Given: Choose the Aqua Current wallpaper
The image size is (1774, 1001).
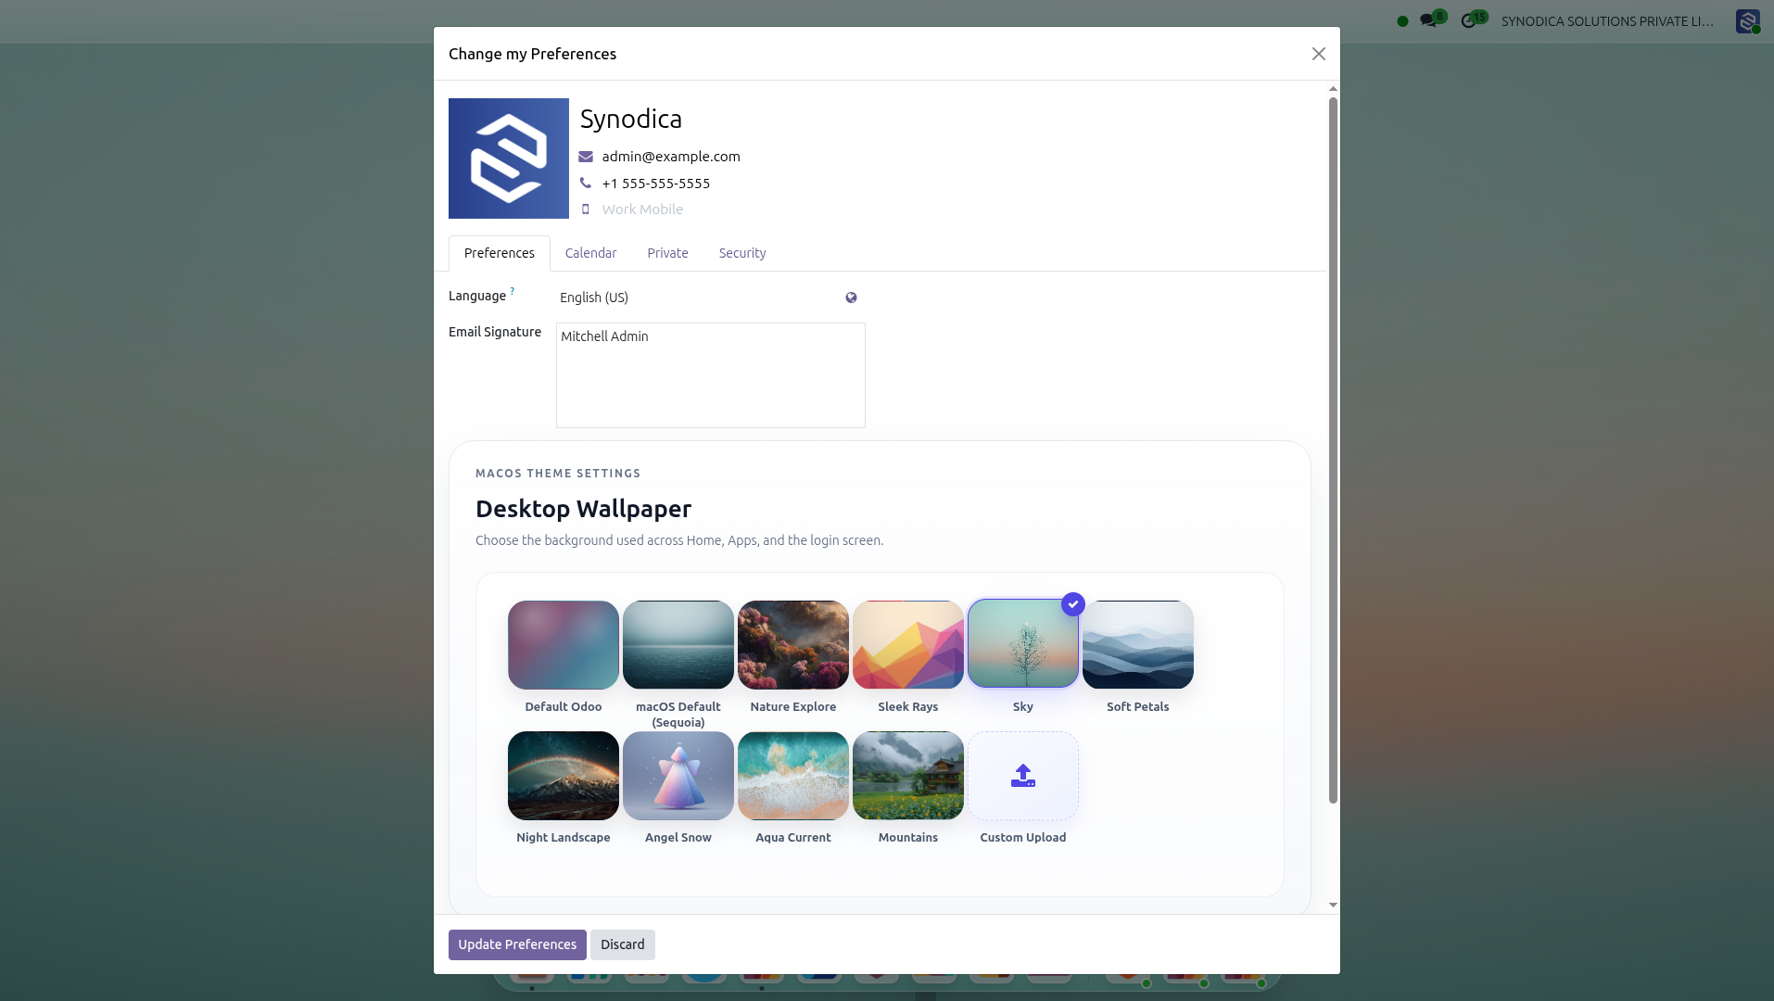Looking at the screenshot, I should pyautogui.click(x=793, y=776).
